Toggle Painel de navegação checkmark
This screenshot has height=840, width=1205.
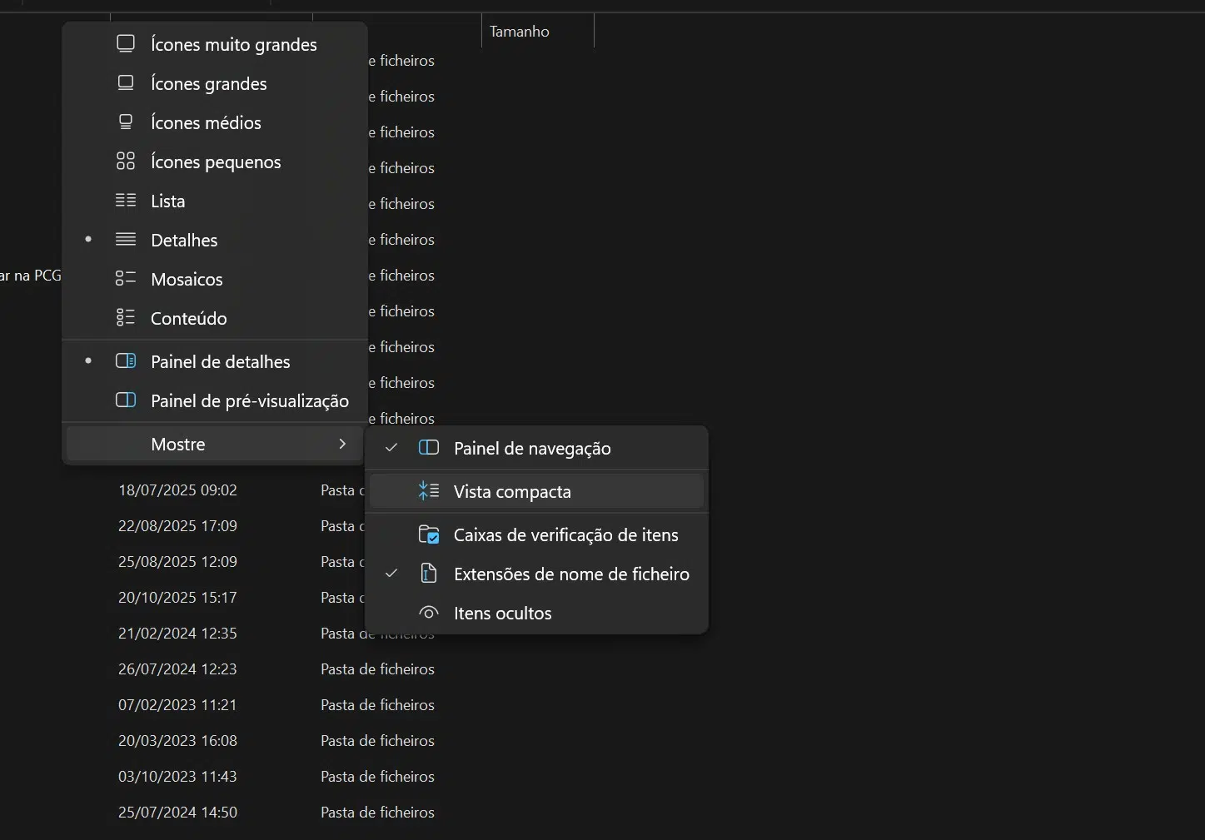391,448
